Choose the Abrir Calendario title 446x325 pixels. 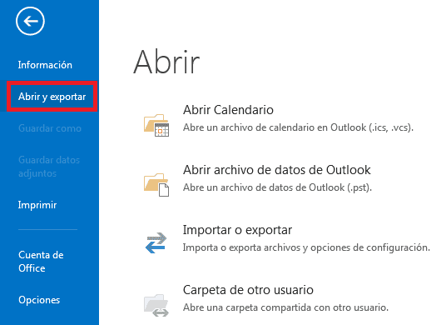(x=228, y=110)
